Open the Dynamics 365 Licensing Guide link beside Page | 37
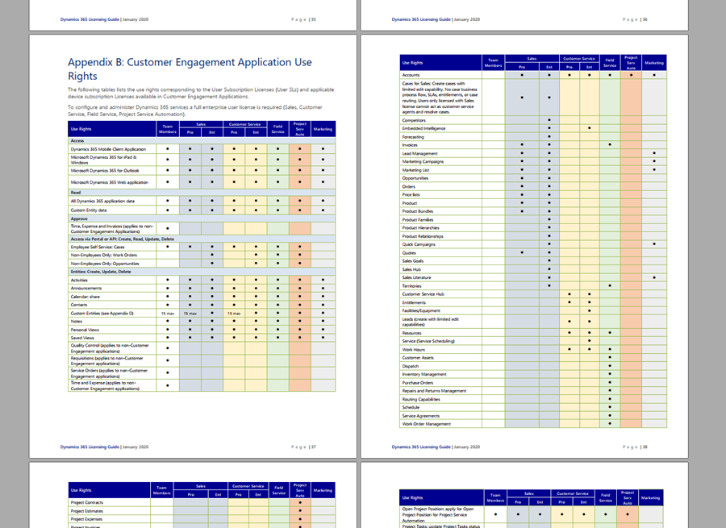 [90, 447]
